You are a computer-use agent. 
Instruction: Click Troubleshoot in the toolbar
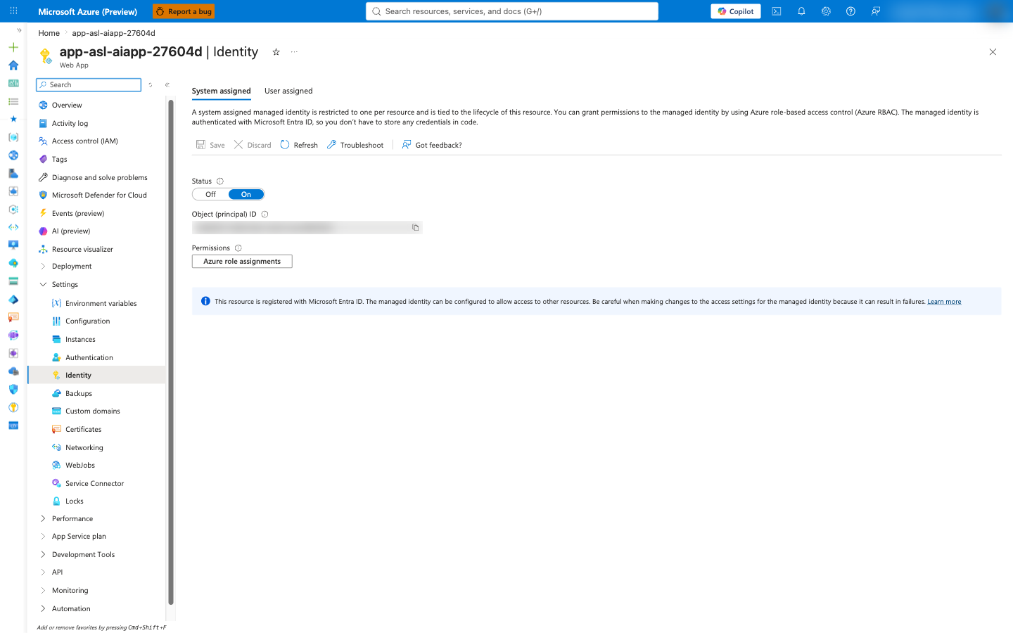coord(355,145)
